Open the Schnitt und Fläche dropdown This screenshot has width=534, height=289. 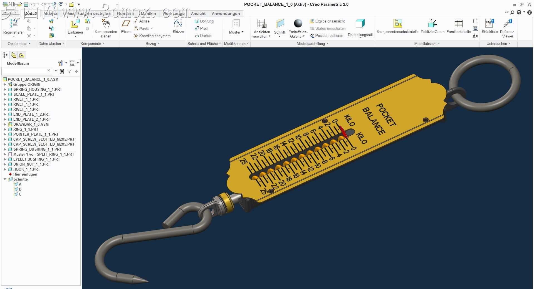click(x=204, y=44)
